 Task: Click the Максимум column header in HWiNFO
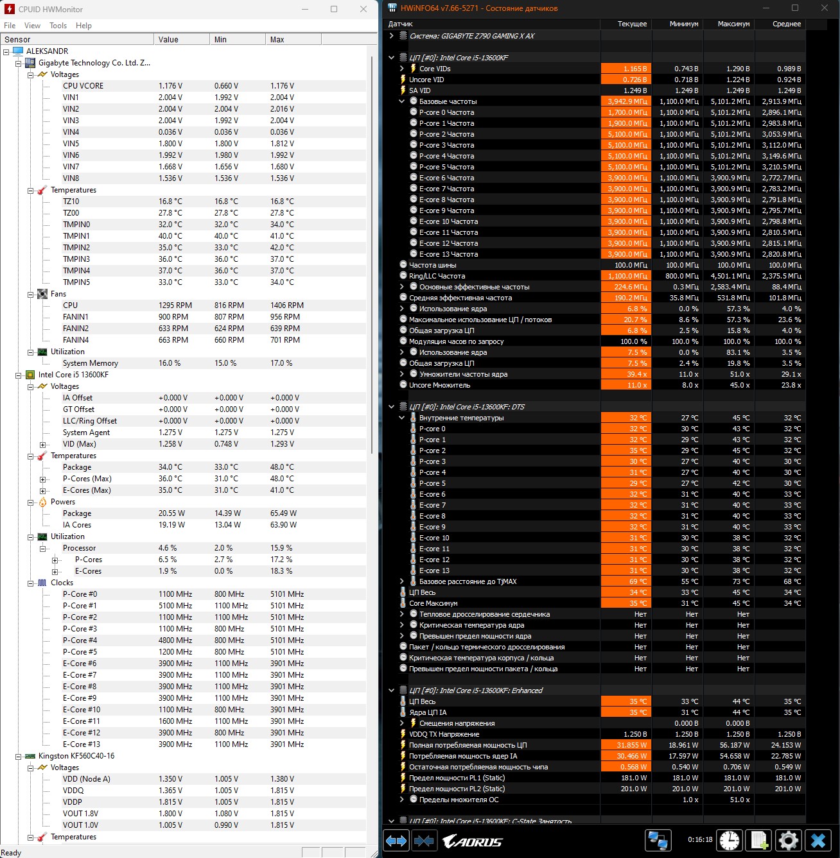(x=728, y=24)
